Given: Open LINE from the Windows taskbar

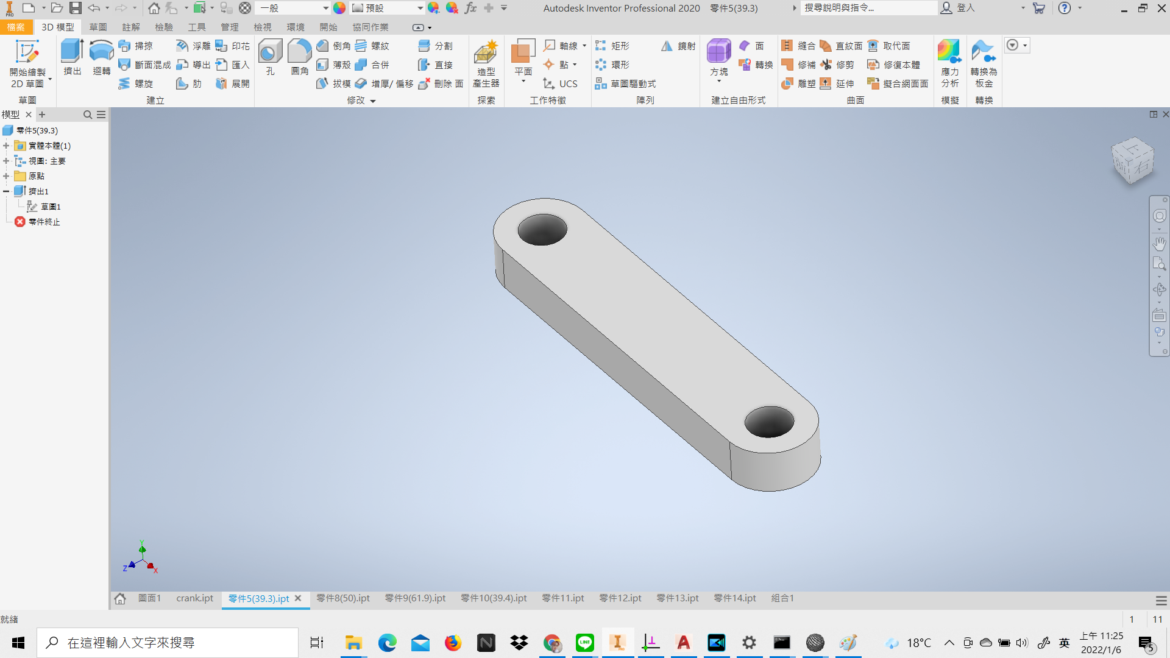Looking at the screenshot, I should pyautogui.click(x=584, y=643).
